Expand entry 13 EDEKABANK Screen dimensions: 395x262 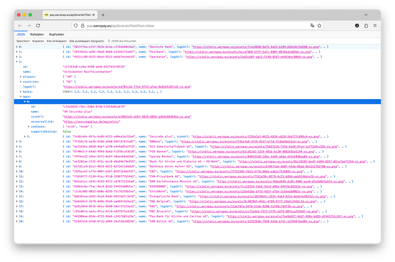point(17,186)
